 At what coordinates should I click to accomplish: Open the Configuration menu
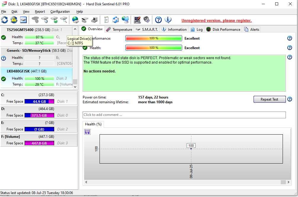pyautogui.click(x=60, y=12)
